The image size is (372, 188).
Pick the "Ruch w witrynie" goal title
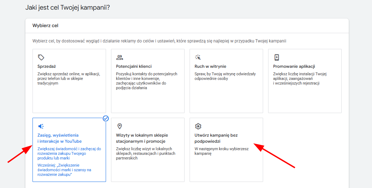(x=210, y=66)
